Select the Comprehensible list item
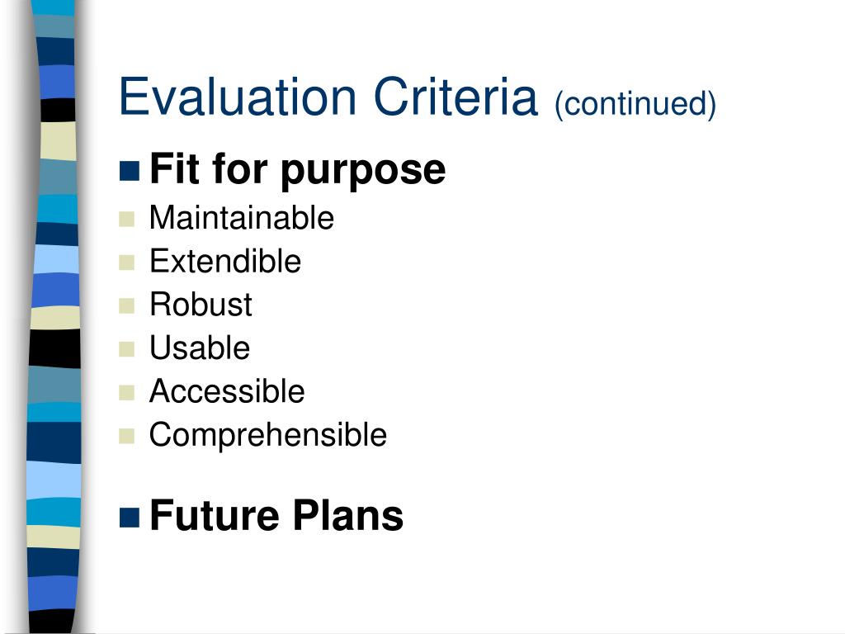 coord(268,435)
